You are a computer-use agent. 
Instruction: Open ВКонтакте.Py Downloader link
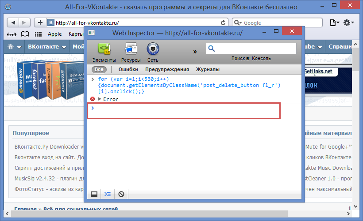pyautogui.click(x=49, y=147)
